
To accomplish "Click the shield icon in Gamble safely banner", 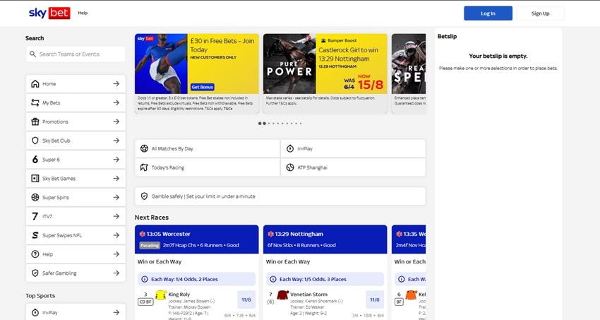I will tap(144, 196).
